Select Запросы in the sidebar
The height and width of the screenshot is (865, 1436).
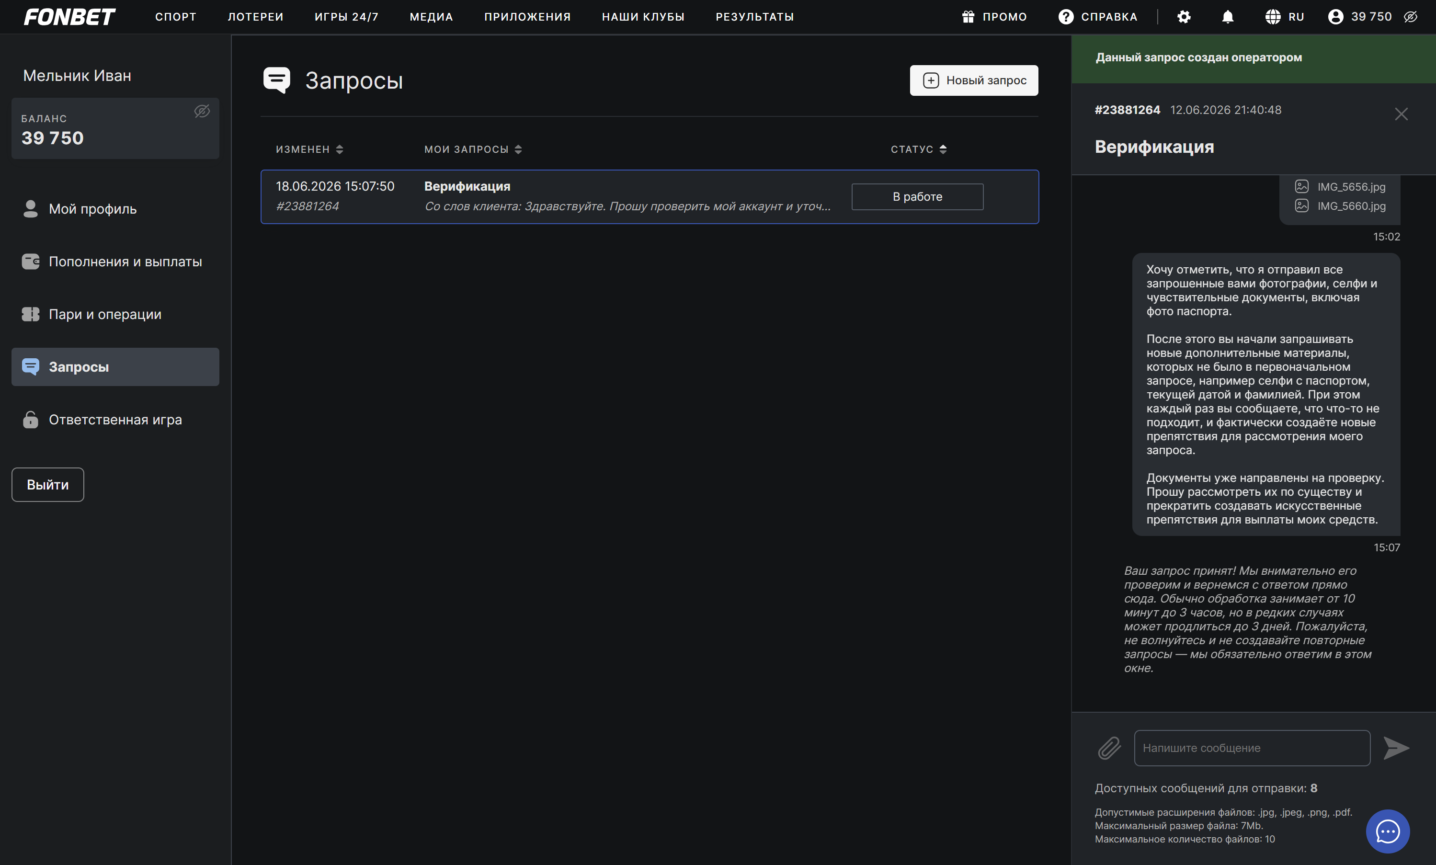click(115, 366)
